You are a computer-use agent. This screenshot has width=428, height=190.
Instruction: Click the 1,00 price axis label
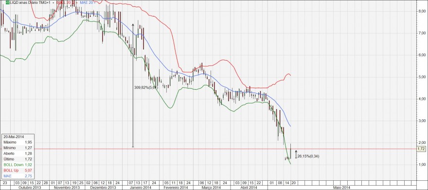pyautogui.click(x=423, y=164)
